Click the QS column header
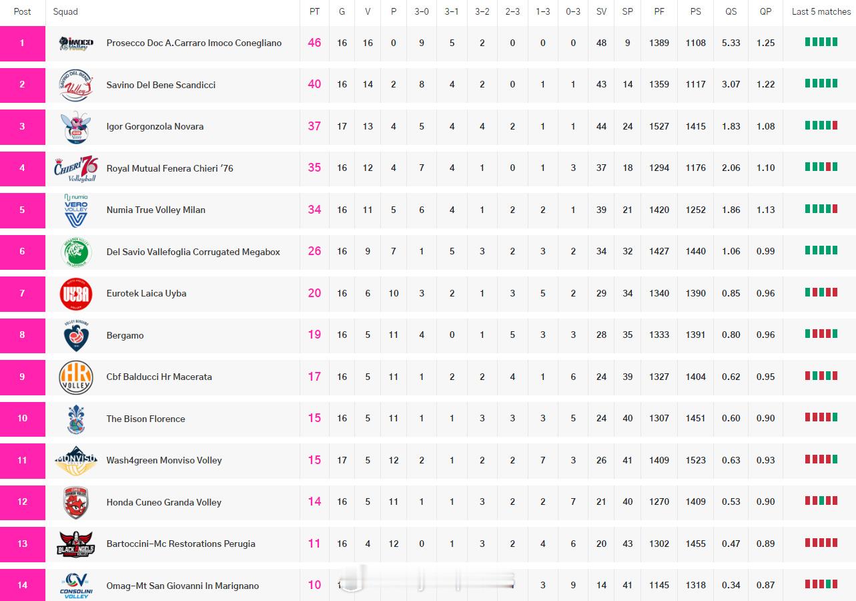This screenshot has height=601, width=856. pos(731,11)
